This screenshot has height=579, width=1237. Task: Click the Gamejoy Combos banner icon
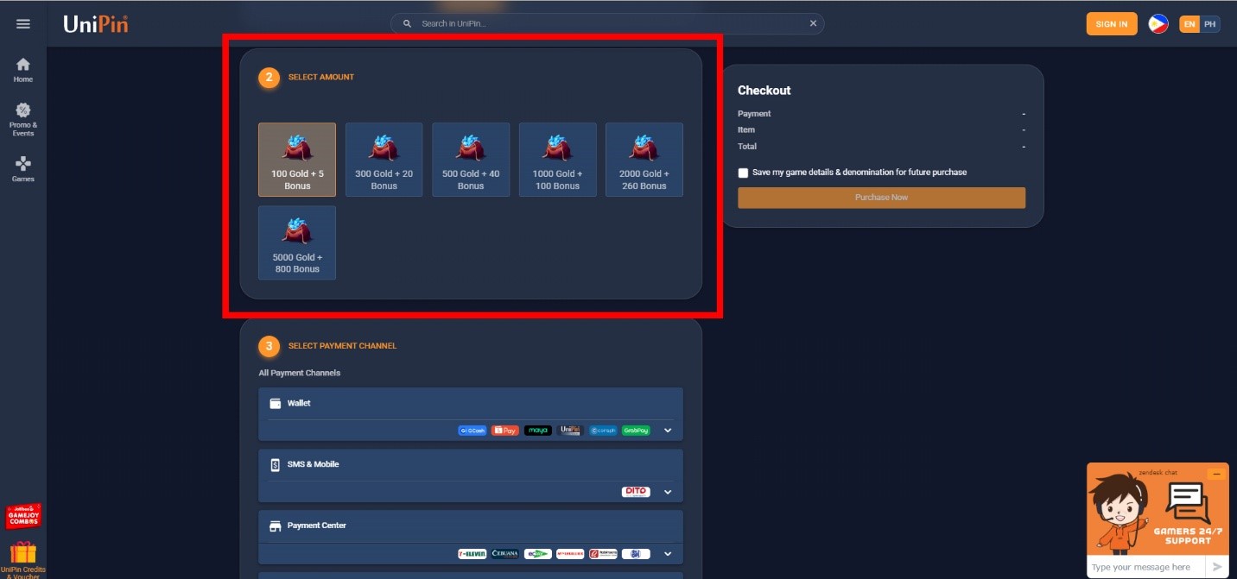pyautogui.click(x=23, y=516)
